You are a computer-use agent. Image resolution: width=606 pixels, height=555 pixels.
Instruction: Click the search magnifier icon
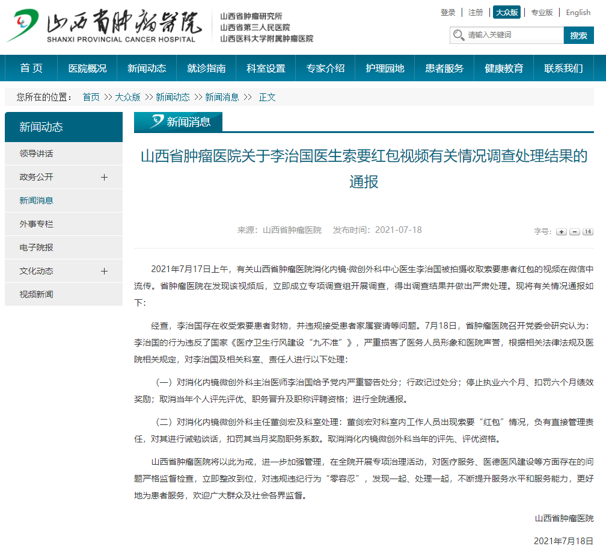[458, 36]
